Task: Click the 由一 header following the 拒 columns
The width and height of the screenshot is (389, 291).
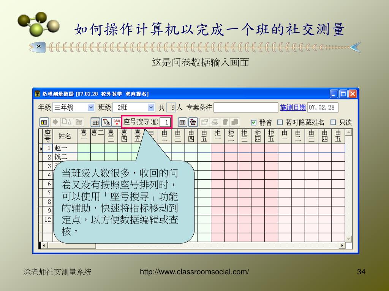Action: 285,136
